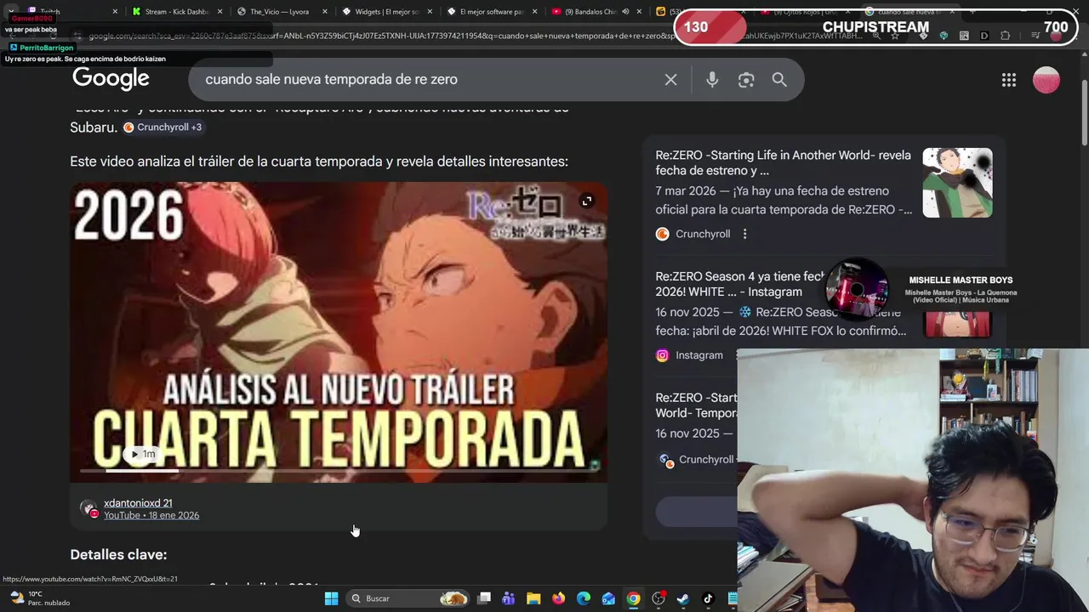1089x612 pixels.
Task: Click the Chrome taskbar icon
Action: click(x=633, y=598)
